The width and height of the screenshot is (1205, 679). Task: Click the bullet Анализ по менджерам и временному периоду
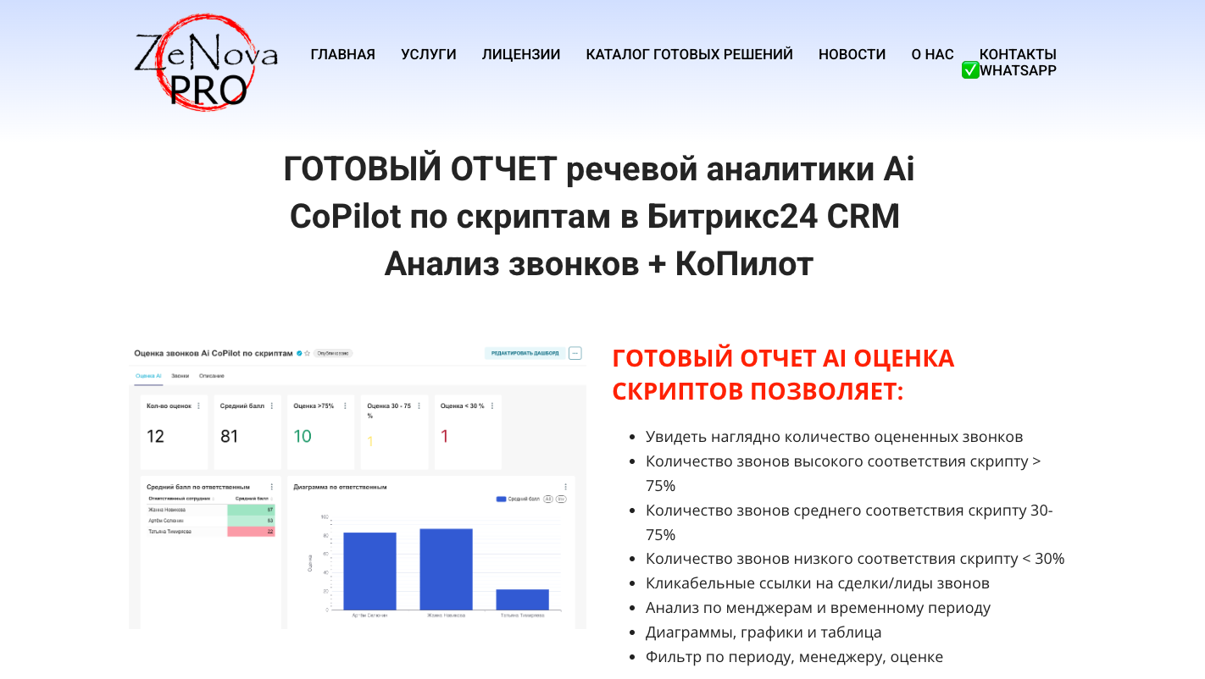tap(818, 608)
